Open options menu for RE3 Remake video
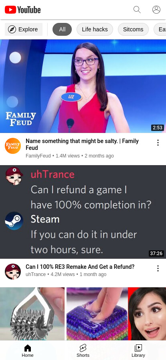 point(158,268)
